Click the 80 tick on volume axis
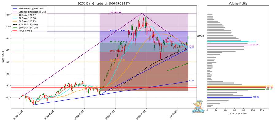This screenshot has height=122, width=276. pyautogui.click(x=244, y=110)
